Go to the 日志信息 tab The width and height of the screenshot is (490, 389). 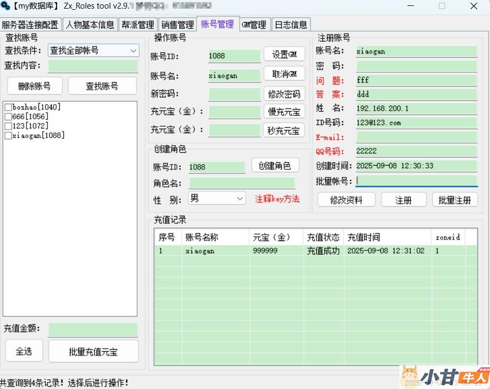291,25
